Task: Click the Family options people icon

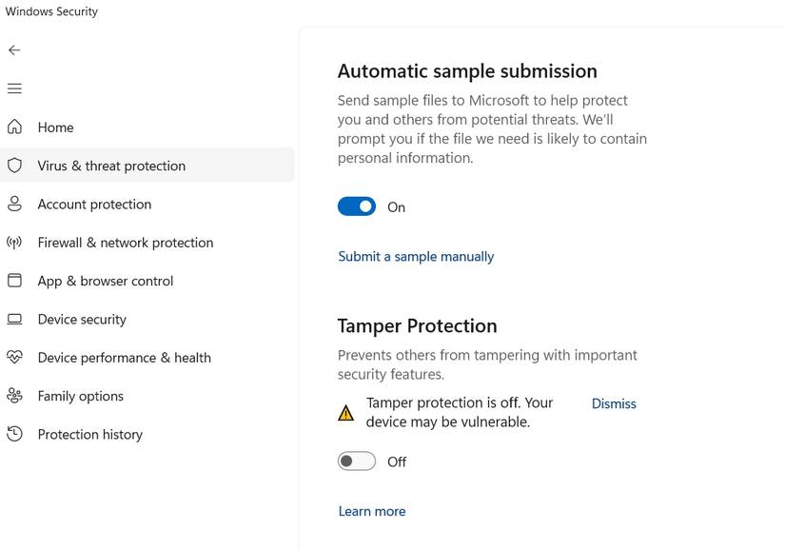Action: (x=14, y=396)
